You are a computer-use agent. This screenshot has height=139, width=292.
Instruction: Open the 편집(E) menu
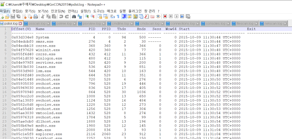point(17,11)
